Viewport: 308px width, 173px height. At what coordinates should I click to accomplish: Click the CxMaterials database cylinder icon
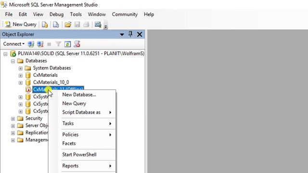click(x=28, y=75)
